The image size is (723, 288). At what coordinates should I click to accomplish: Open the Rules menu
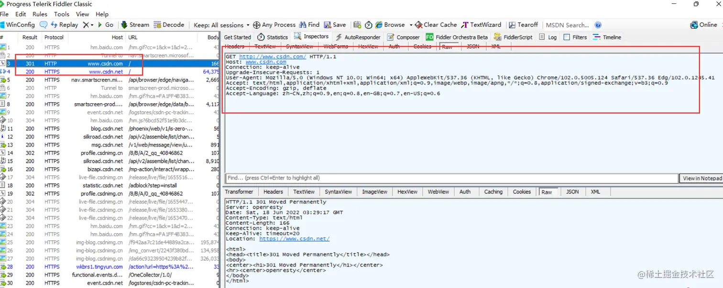(x=40, y=14)
